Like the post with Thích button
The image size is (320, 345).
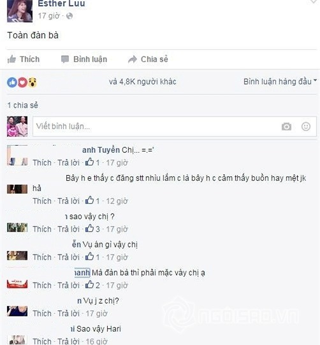24,59
